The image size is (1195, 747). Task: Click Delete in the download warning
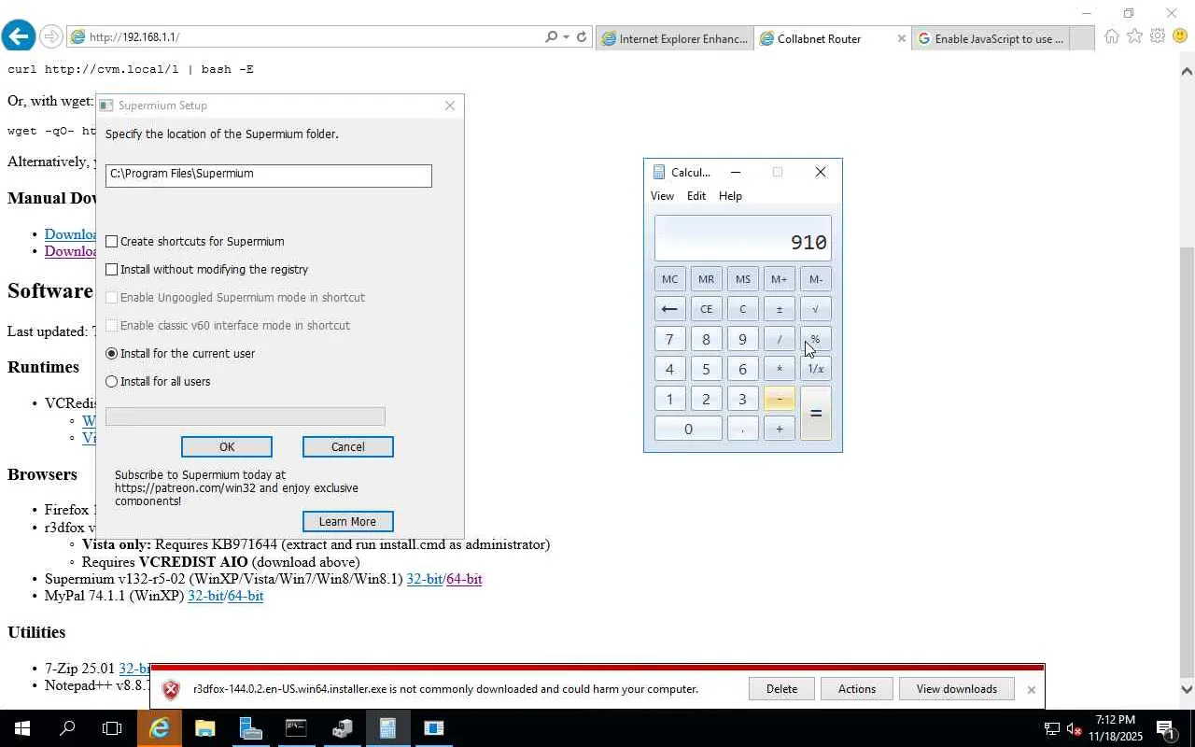(781, 689)
